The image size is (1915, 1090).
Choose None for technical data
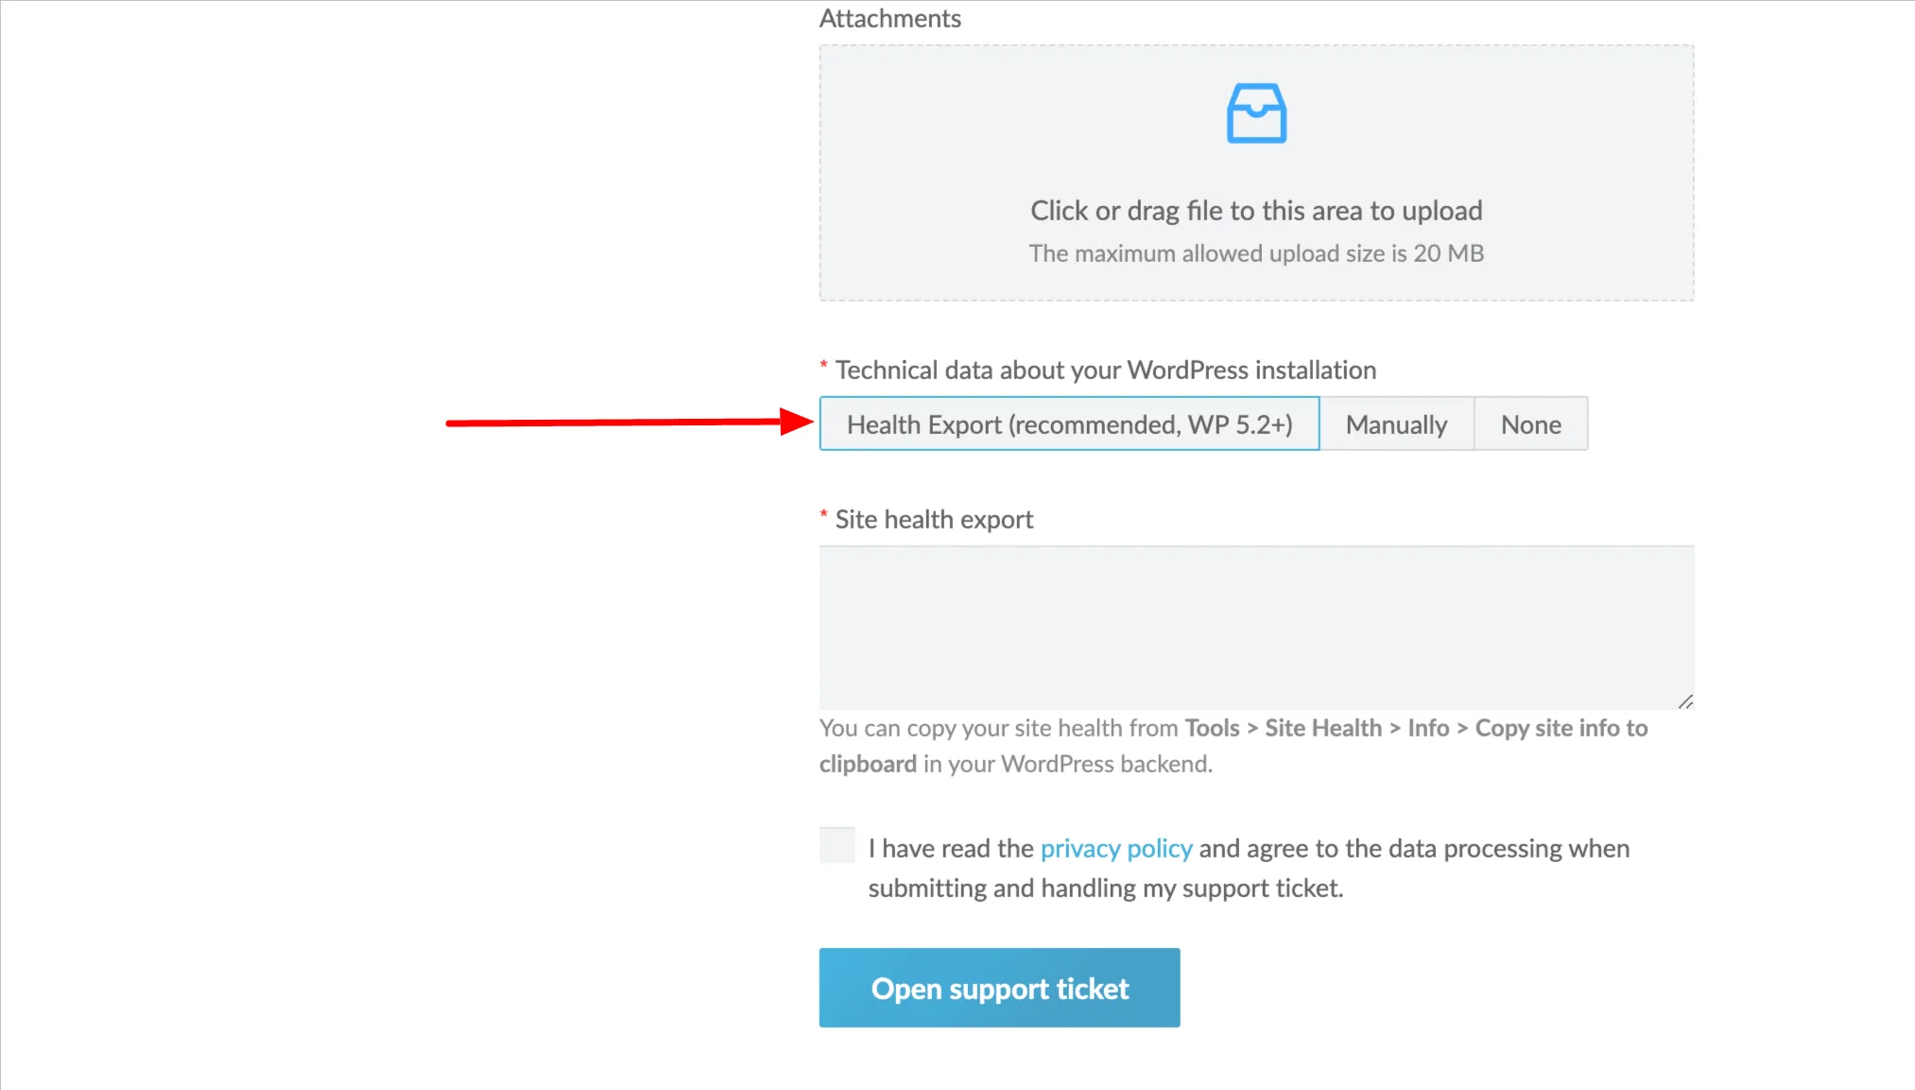click(x=1530, y=424)
